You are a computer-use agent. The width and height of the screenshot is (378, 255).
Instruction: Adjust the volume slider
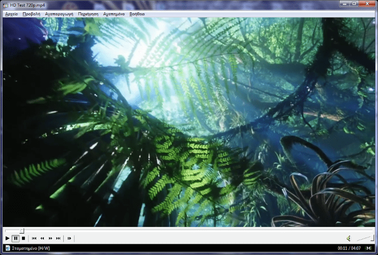pos(365,238)
